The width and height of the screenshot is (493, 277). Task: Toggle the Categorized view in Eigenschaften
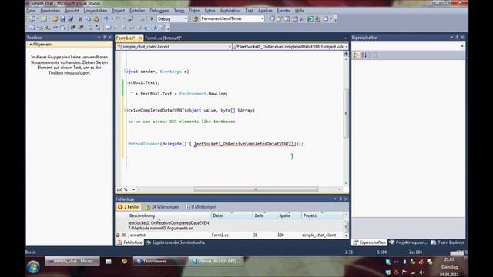click(356, 55)
